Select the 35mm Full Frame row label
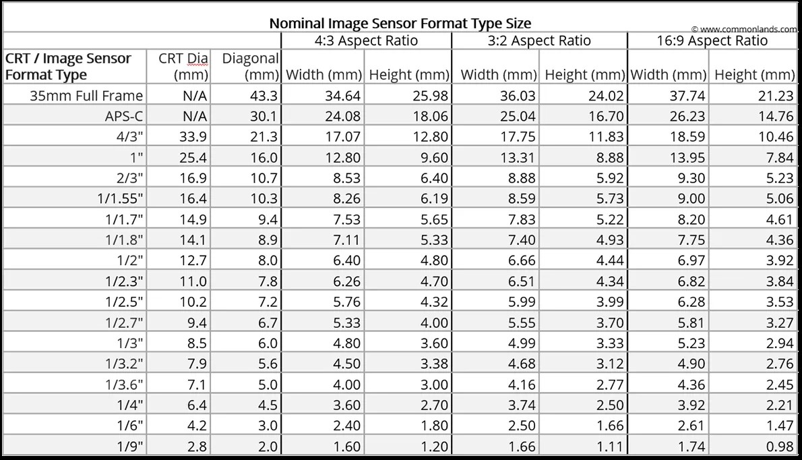This screenshot has width=802, height=460. click(86, 96)
